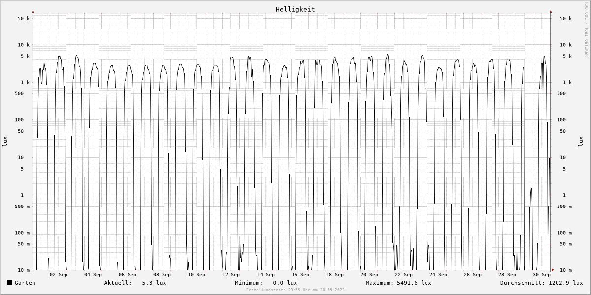Click the "Minimum: 0.0 lux" statistic
This screenshot has height=295, width=591.
point(266,283)
